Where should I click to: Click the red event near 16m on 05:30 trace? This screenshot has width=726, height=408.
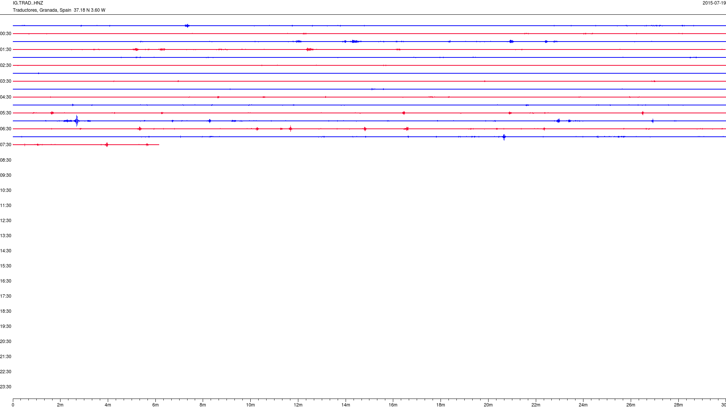pyautogui.click(x=404, y=113)
